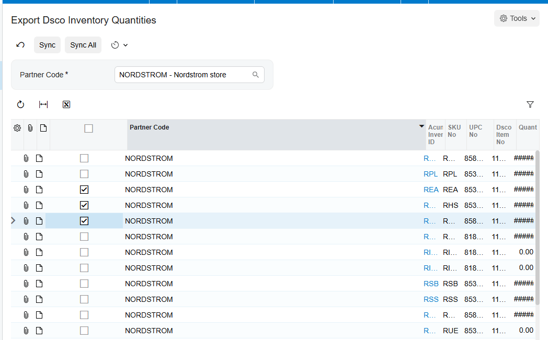Click the row indicator arrow of selected row

pyautogui.click(x=13, y=220)
